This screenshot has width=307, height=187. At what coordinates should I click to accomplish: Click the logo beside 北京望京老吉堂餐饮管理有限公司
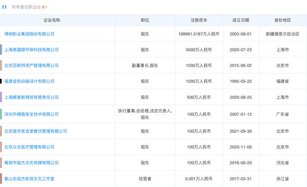pos(1,131)
